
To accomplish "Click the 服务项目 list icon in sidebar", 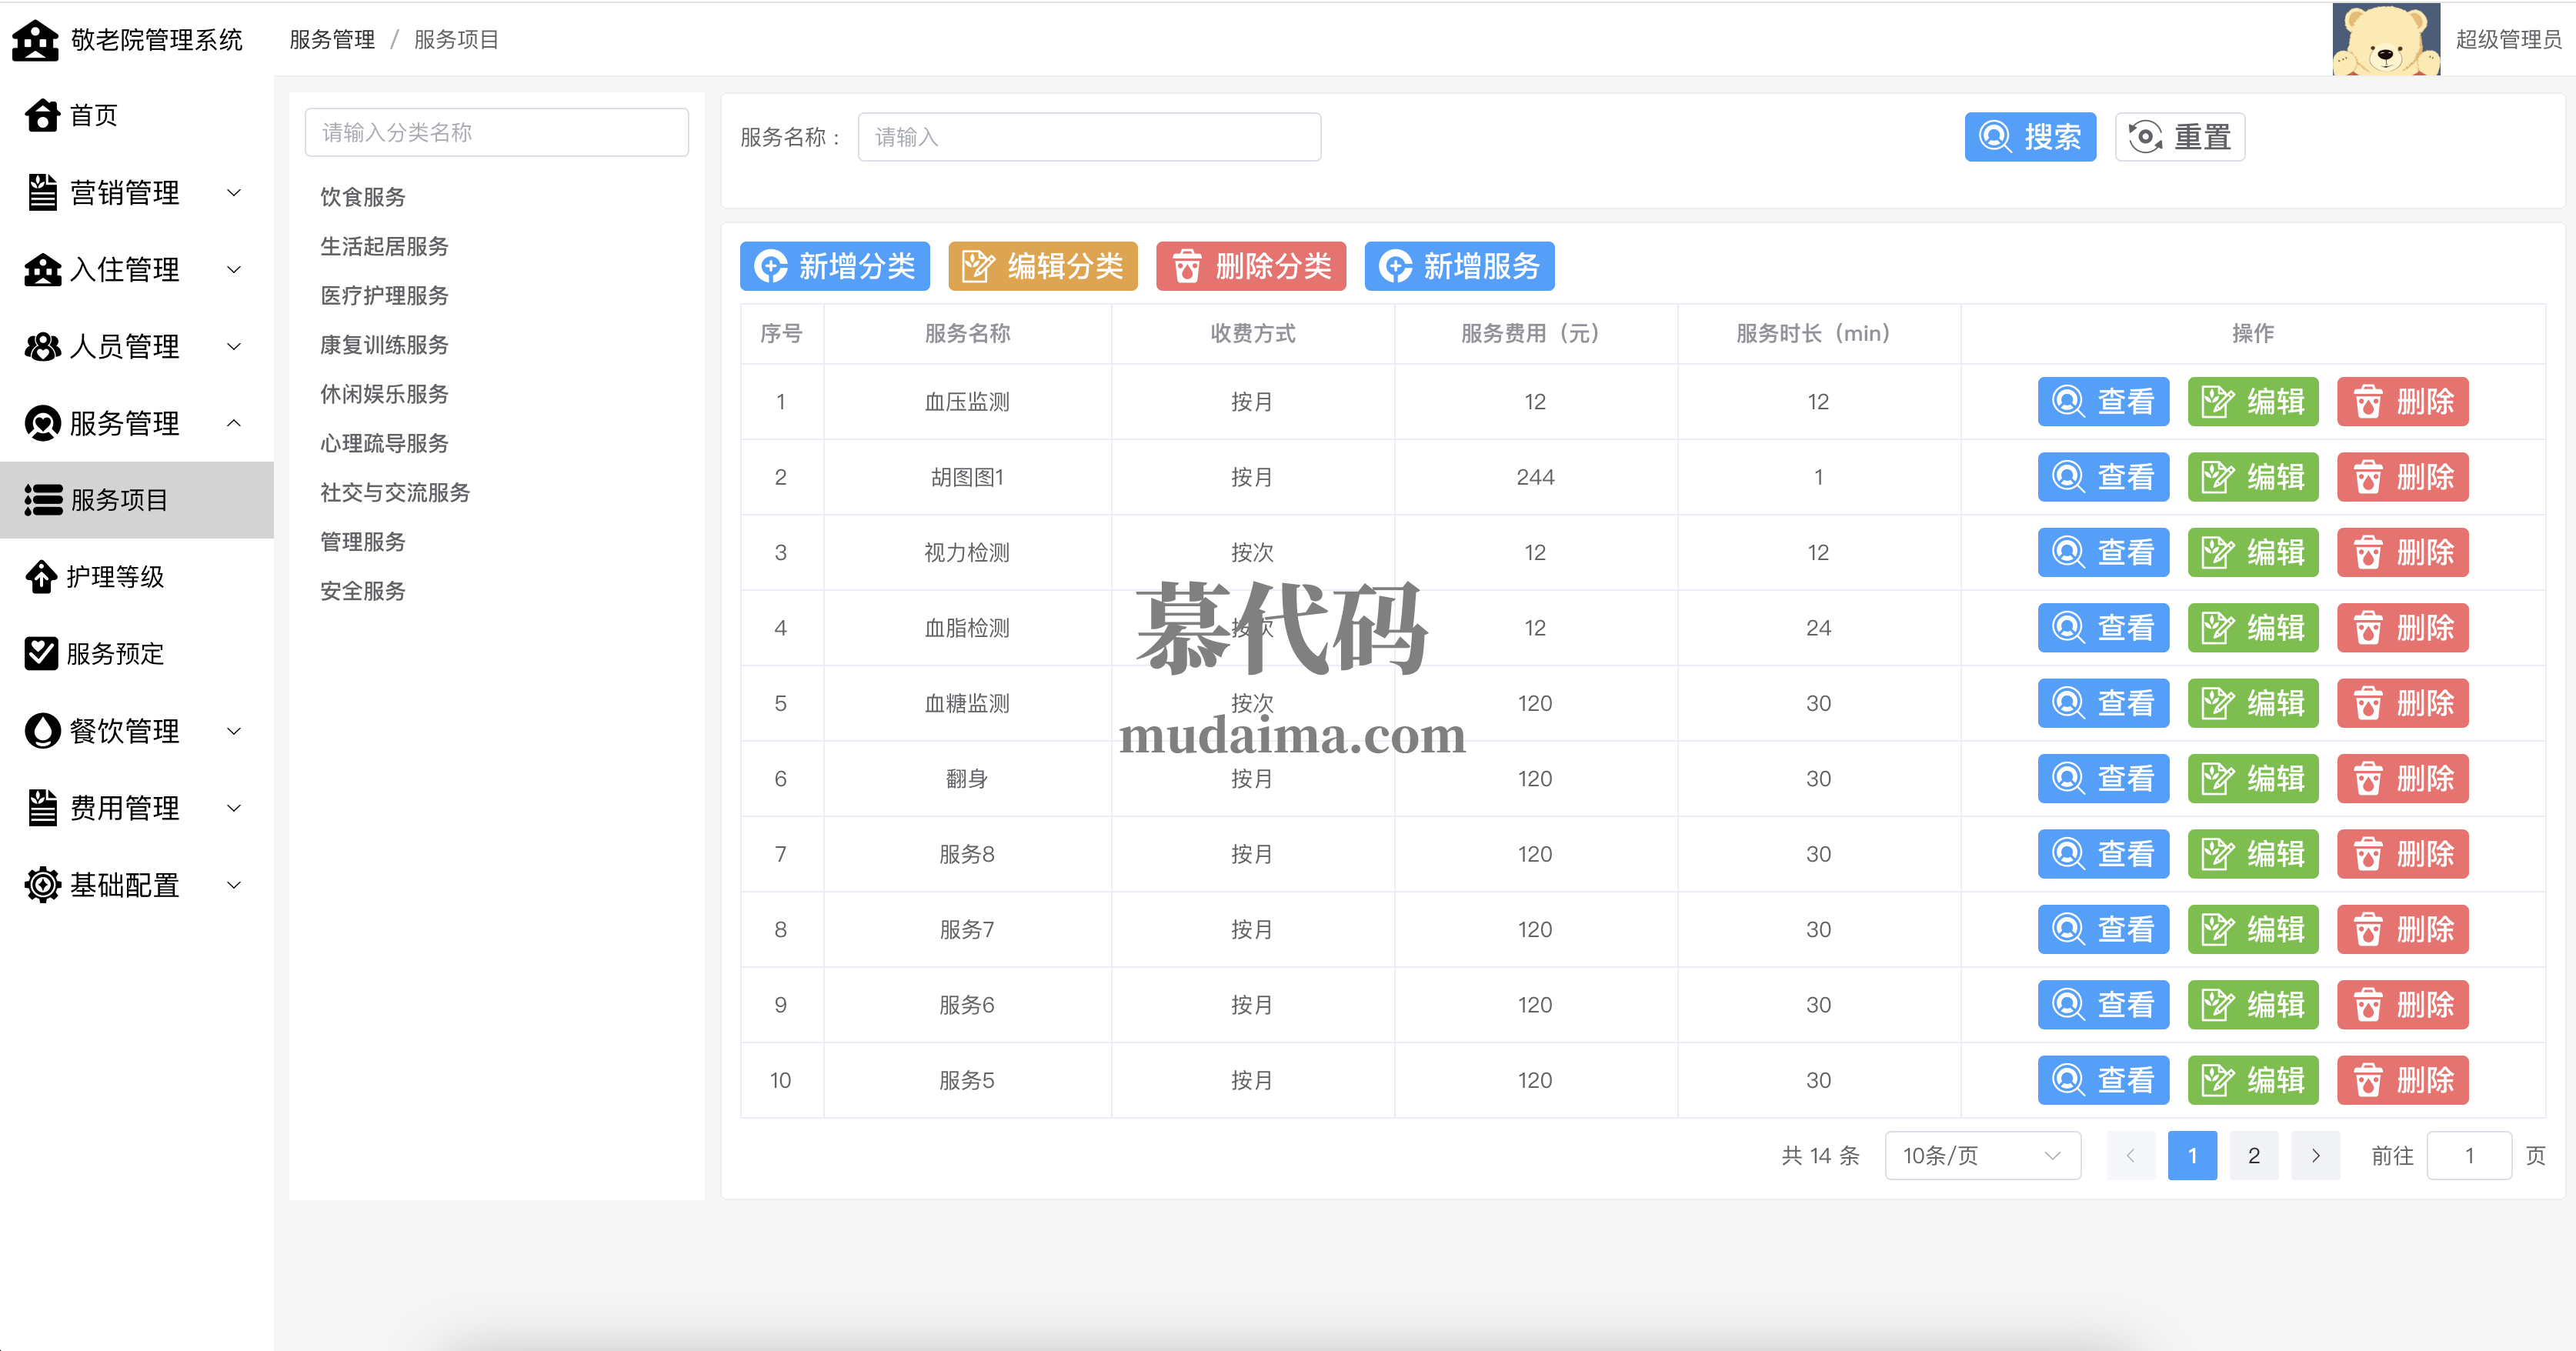I will pyautogui.click(x=43, y=500).
